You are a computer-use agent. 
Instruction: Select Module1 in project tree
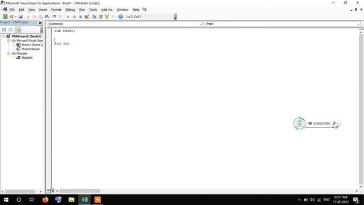click(x=27, y=58)
